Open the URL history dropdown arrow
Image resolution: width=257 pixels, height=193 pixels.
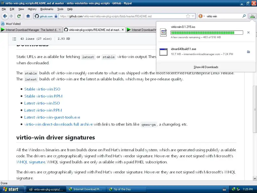(x=193, y=16)
